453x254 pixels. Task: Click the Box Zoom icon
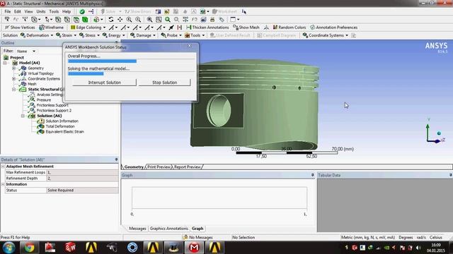[x=138, y=20]
